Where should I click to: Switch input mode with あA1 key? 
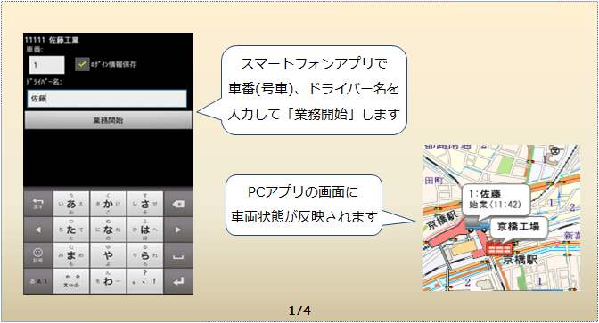38,281
